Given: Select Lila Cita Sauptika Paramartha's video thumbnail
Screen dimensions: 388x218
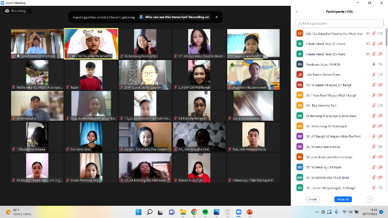Looking at the screenshot, I should (x=91, y=44).
